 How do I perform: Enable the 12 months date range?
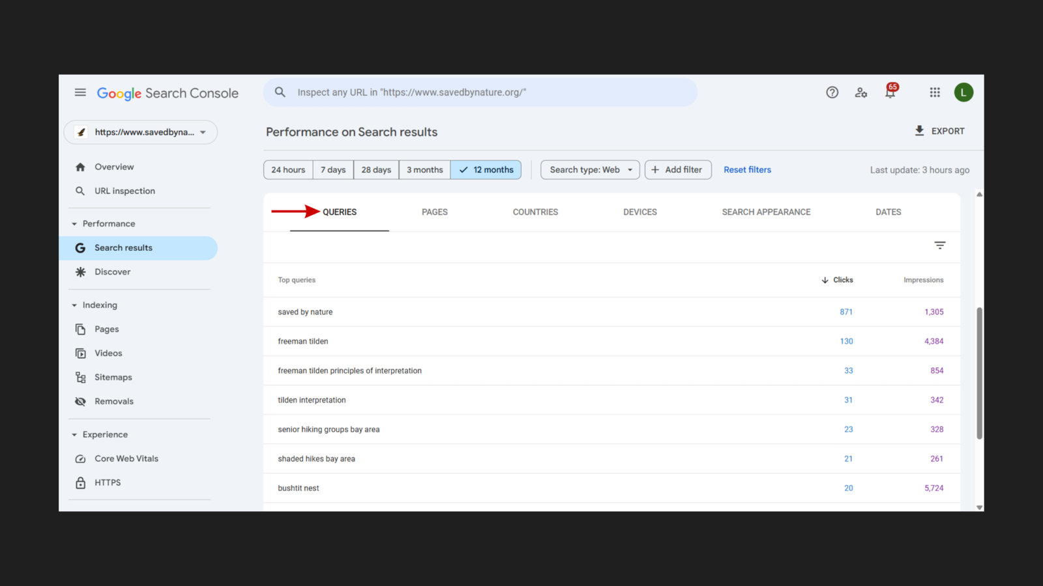486,169
